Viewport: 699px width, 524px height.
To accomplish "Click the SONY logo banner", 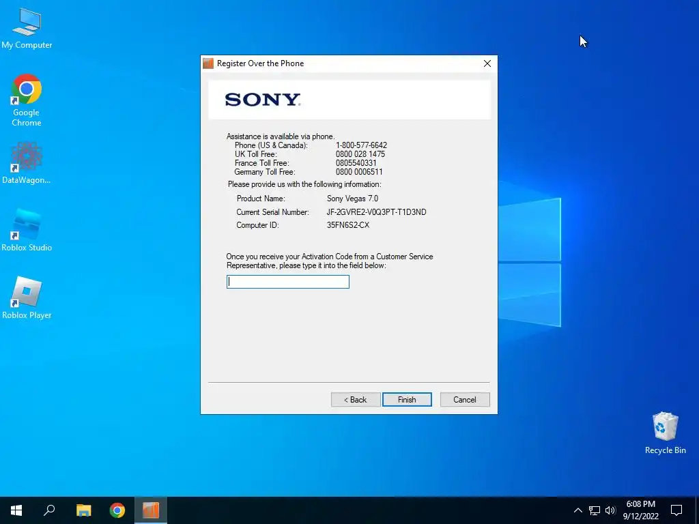I will click(x=349, y=100).
